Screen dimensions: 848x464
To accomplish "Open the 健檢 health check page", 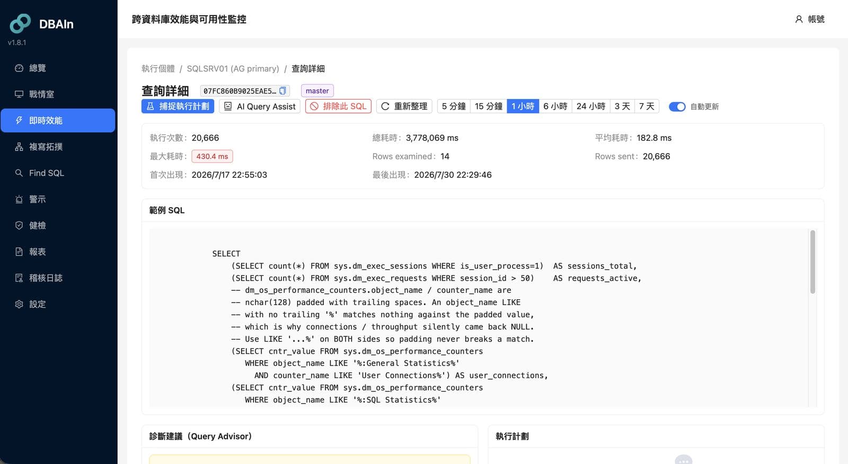I will click(58, 225).
